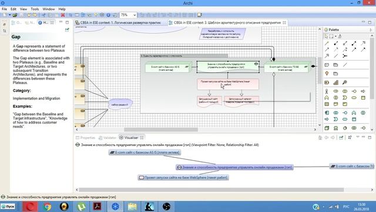
Task: Click the РУС language indicator
Action: point(346,207)
